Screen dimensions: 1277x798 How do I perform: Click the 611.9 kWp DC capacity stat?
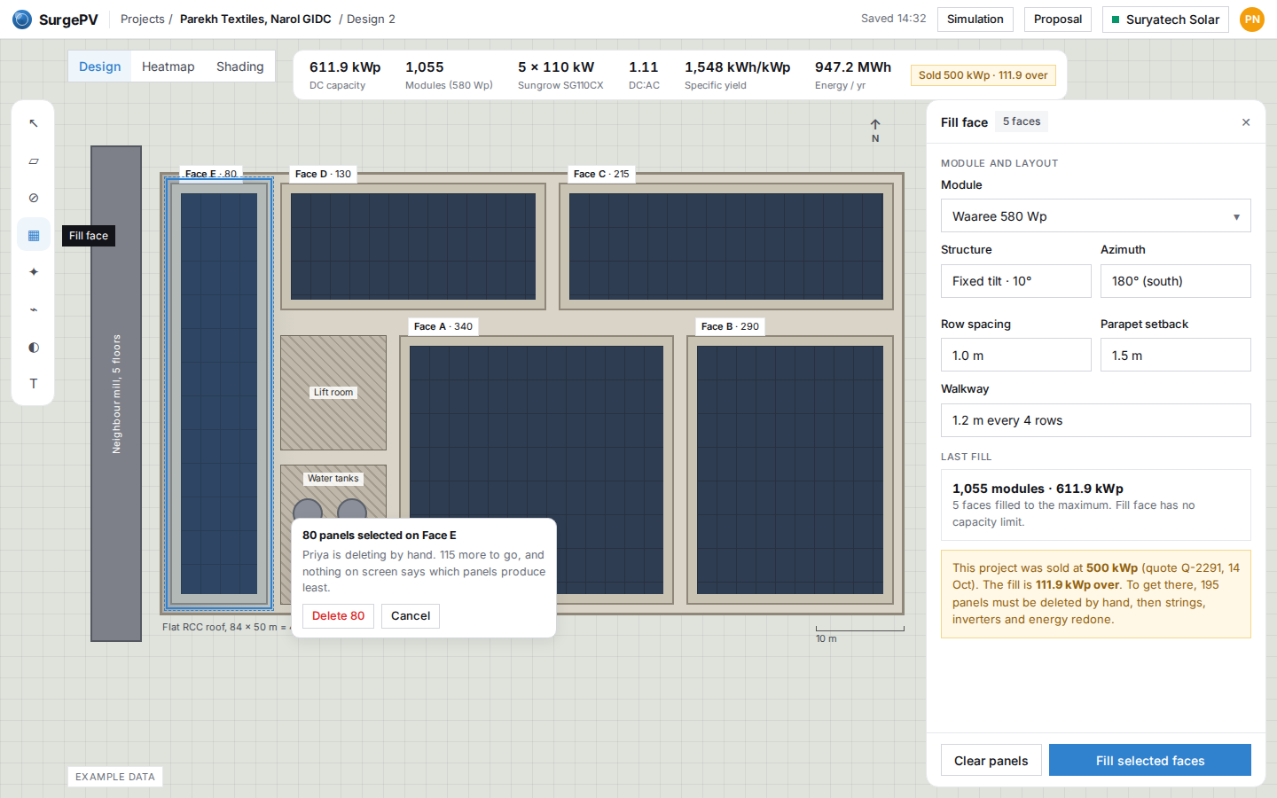coord(345,74)
